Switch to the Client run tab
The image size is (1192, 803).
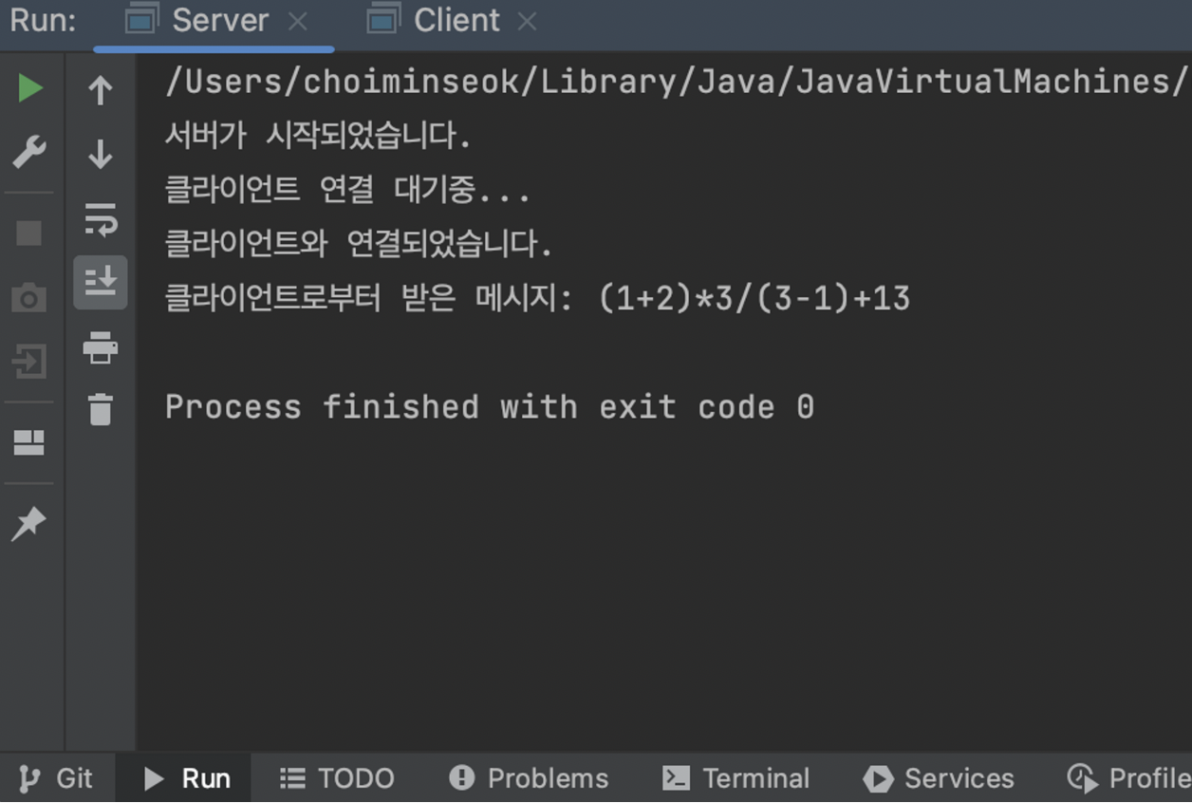tap(456, 21)
